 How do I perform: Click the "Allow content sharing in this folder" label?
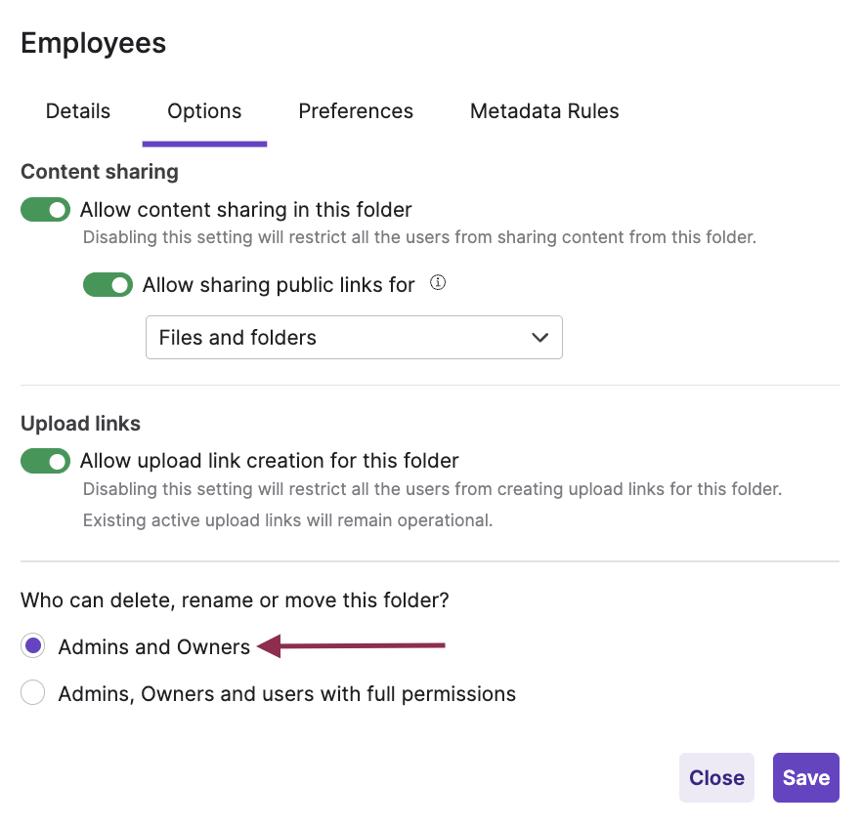[246, 210]
